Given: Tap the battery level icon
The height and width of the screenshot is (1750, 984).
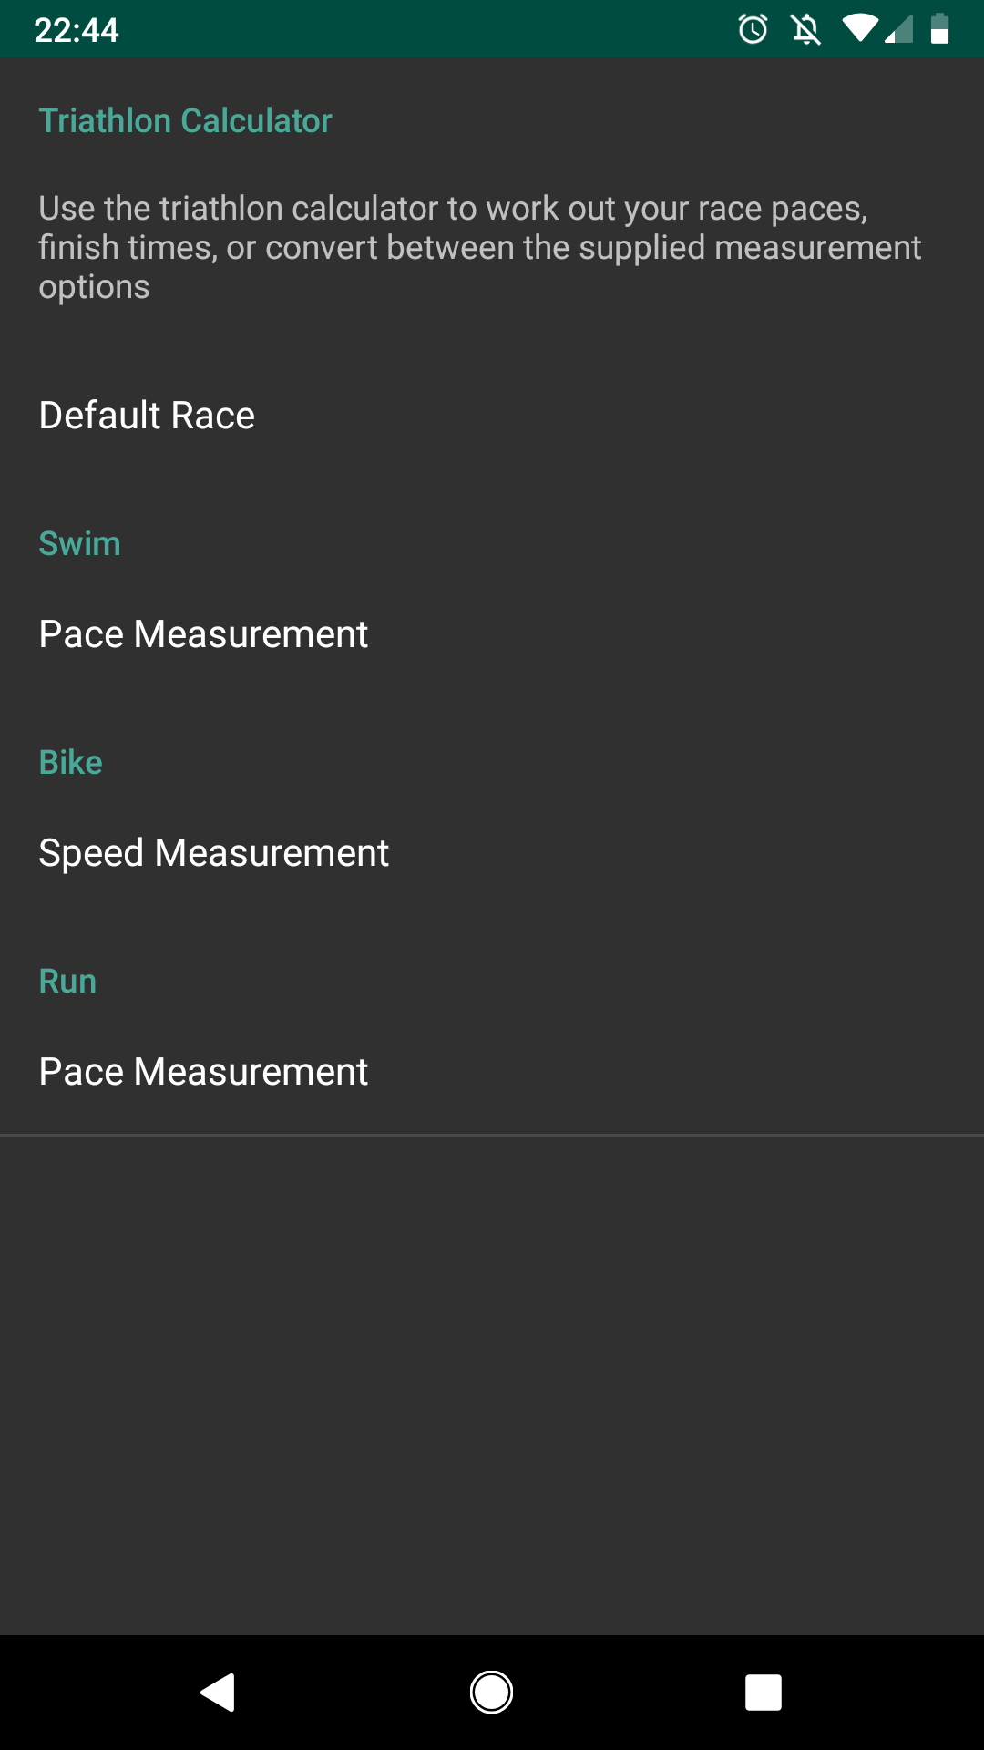Looking at the screenshot, I should (939, 28).
